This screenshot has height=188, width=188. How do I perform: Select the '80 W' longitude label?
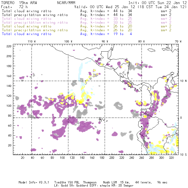(141, 41)
